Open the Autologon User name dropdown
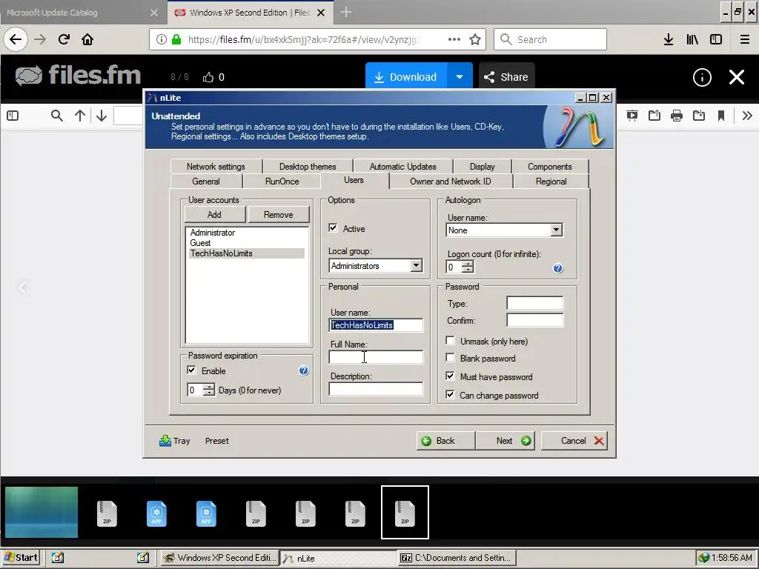The height and width of the screenshot is (569, 759). 556,230
